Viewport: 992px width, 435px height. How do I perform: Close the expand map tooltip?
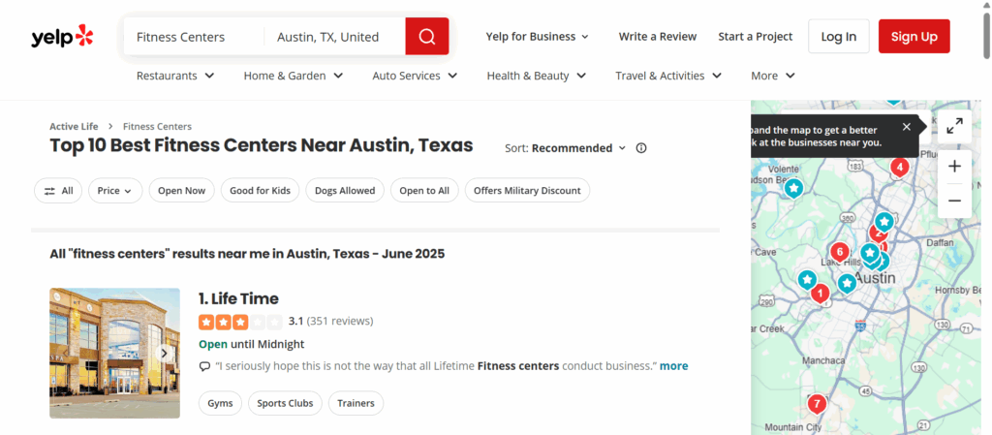click(x=907, y=127)
